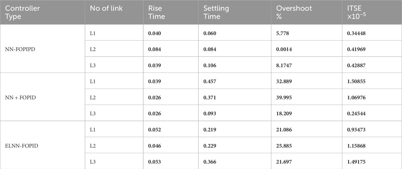Screen dimensions: 402x169
Task: Click settling time value 0.457
Action: (210, 82)
